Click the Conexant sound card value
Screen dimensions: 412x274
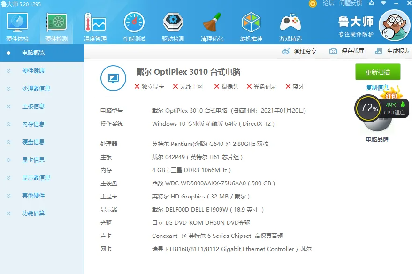[x=218, y=236]
